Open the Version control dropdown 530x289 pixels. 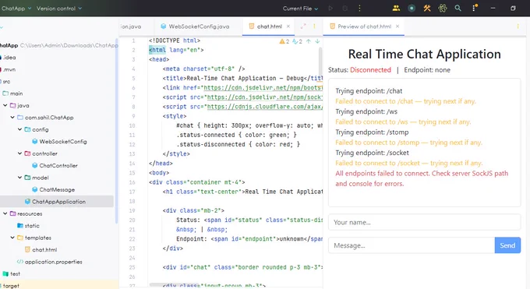coord(59,9)
